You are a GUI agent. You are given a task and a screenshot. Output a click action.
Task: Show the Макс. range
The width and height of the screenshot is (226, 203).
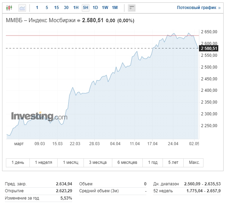pyautogui.click(x=193, y=163)
